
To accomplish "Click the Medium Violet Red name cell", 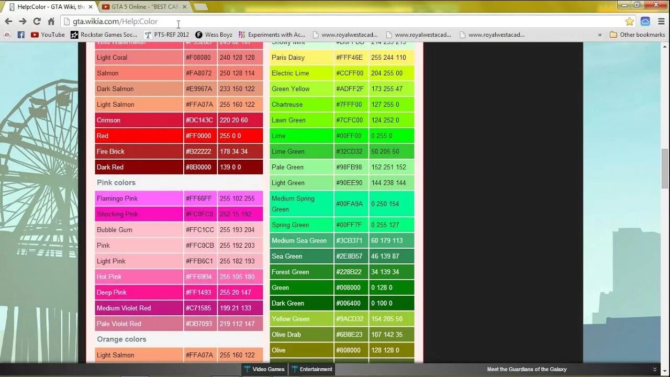I will pyautogui.click(x=139, y=308).
